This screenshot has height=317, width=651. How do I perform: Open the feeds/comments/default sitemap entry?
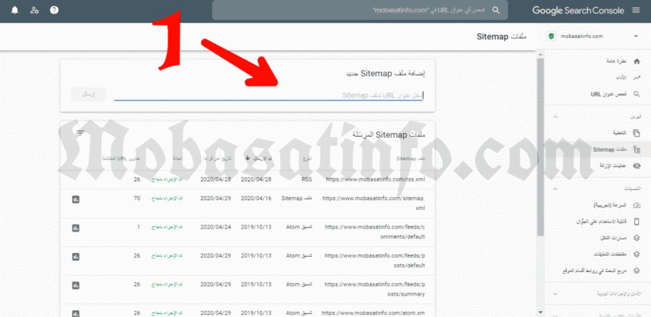(375, 232)
